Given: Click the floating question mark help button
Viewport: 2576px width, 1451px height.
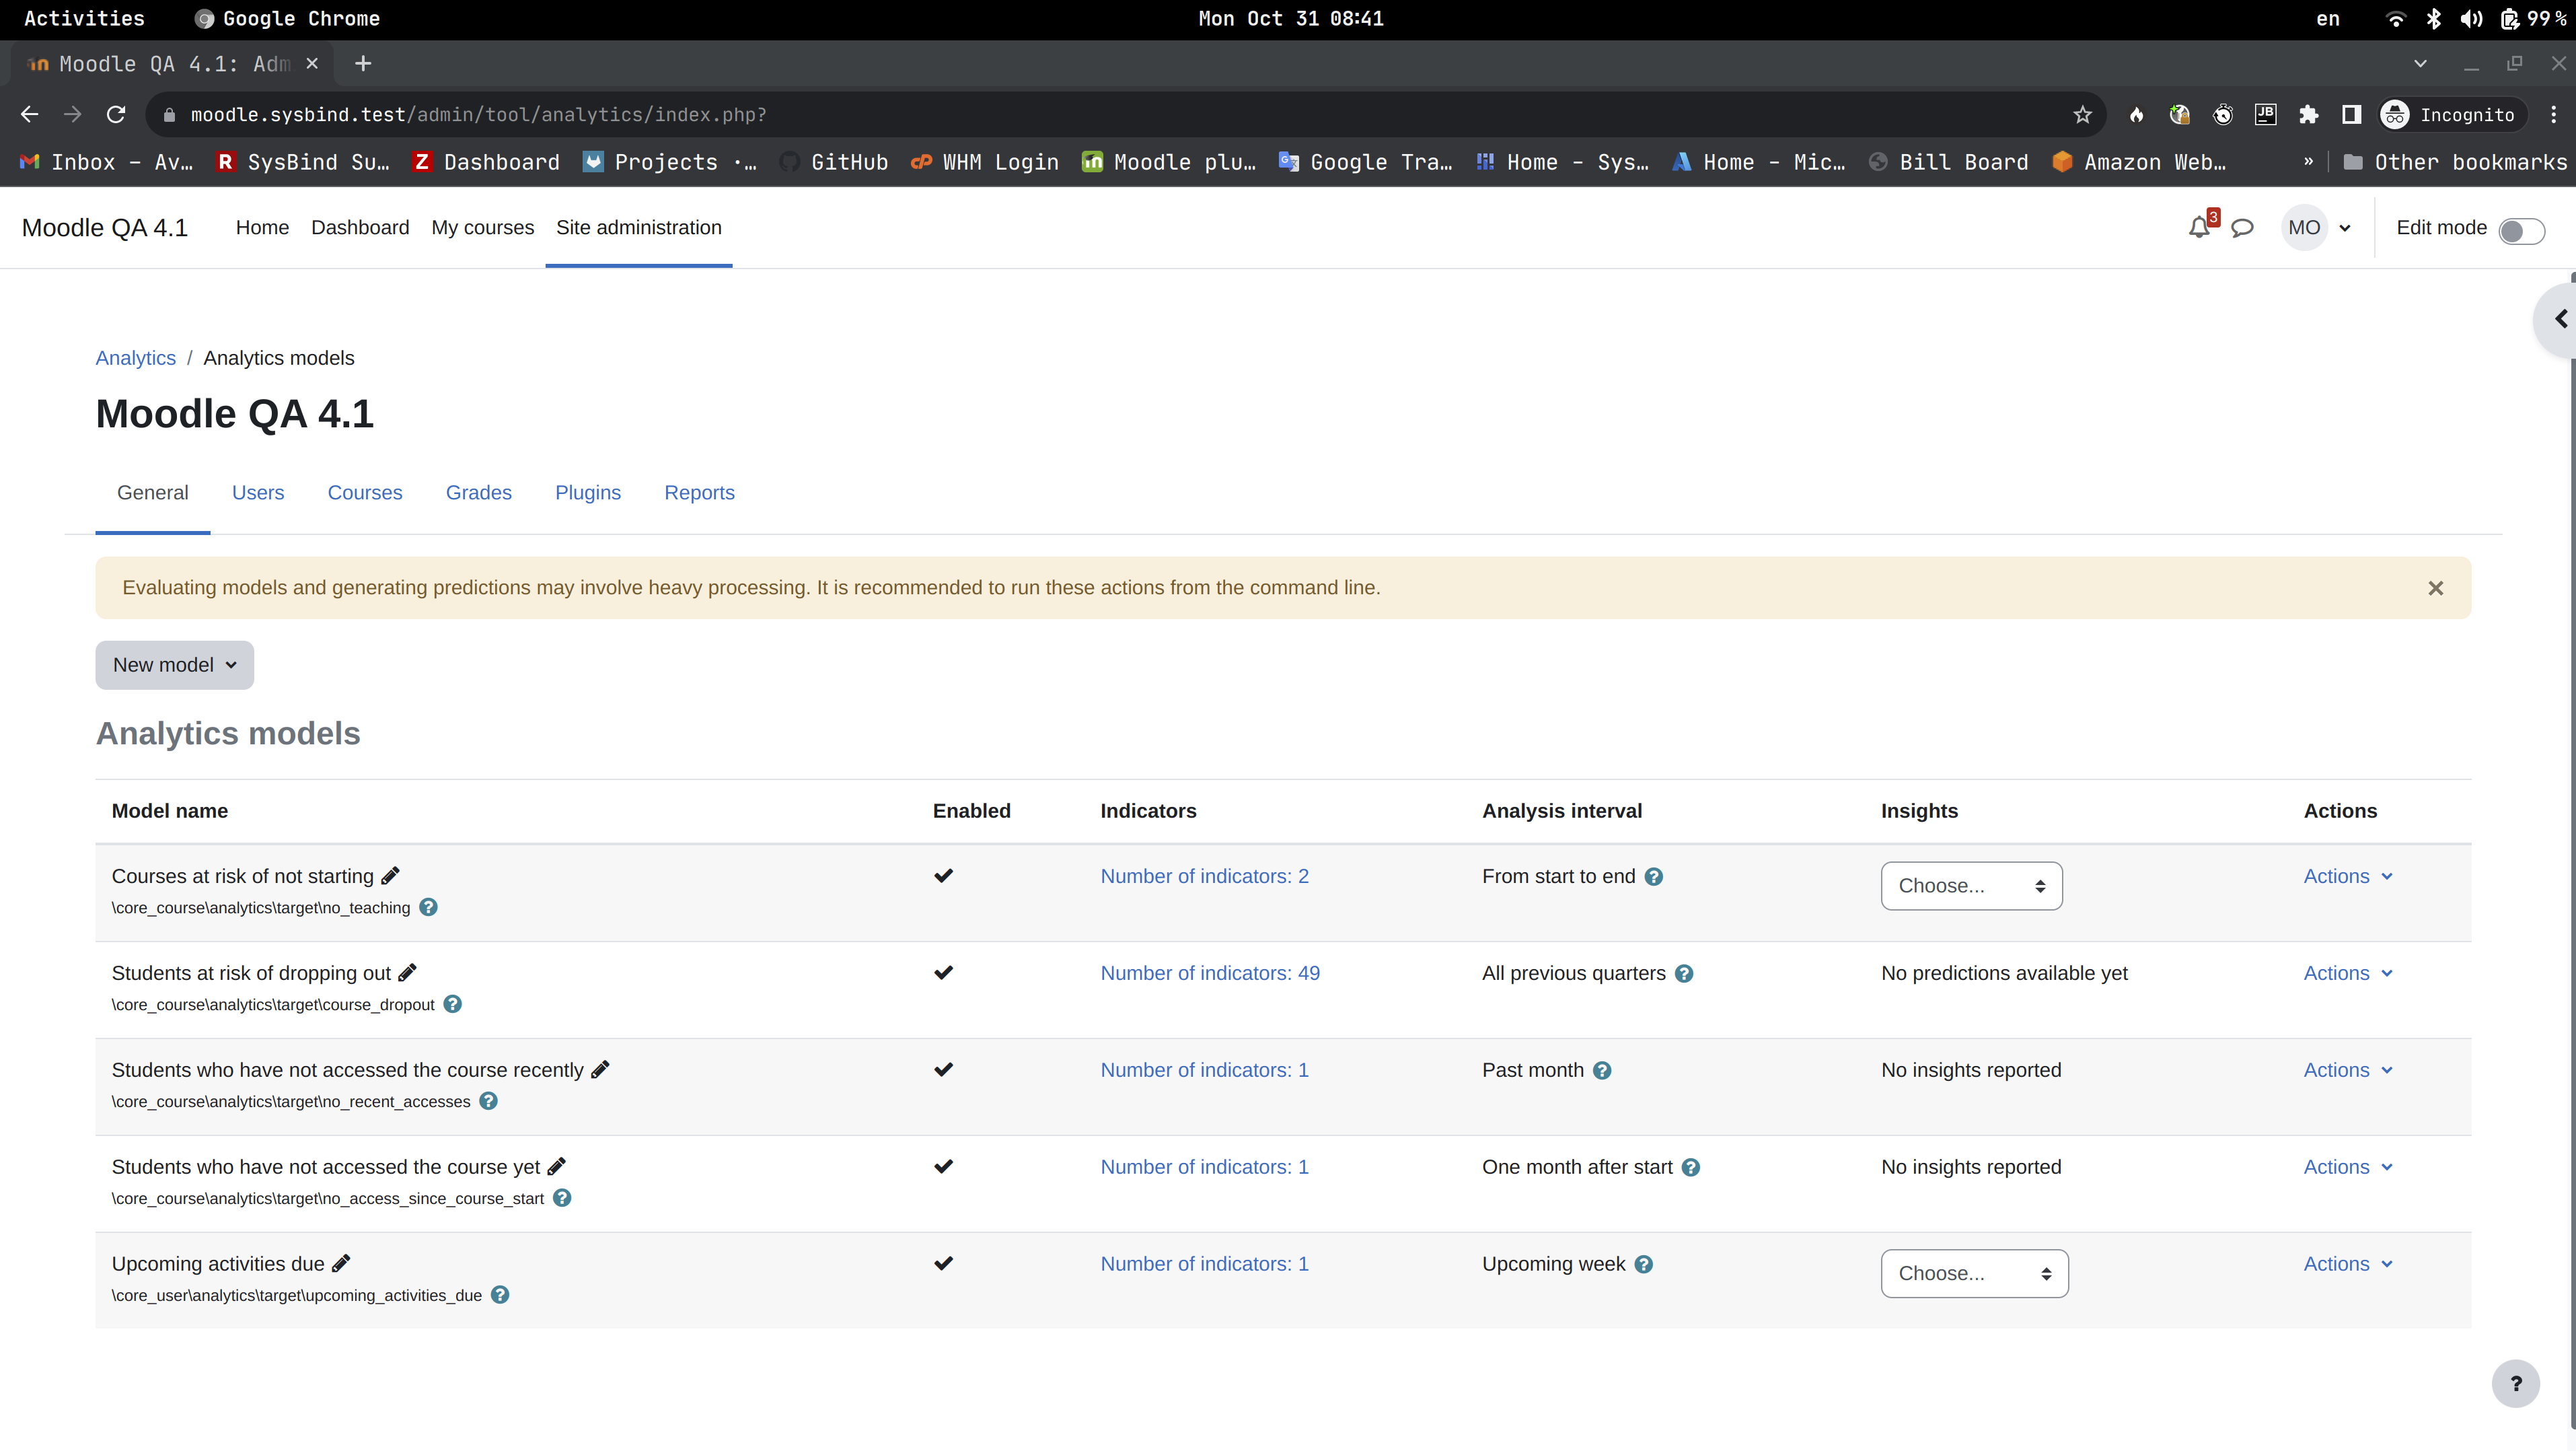Looking at the screenshot, I should click(x=2516, y=1384).
